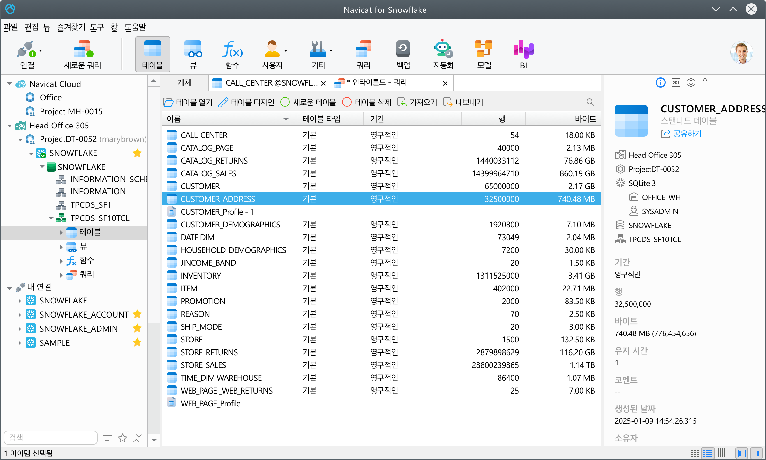Switch to the 개체 tab
766x460 pixels.
point(184,83)
